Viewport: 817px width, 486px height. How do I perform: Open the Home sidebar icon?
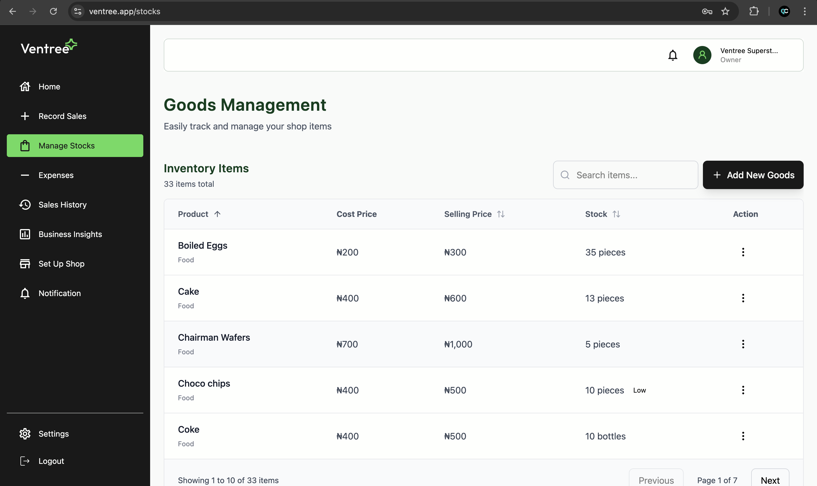pos(25,86)
